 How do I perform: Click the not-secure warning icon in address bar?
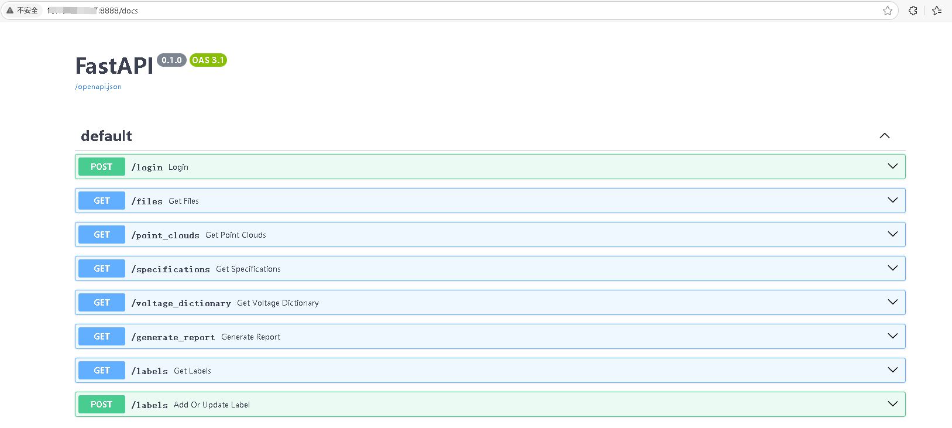[x=10, y=11]
